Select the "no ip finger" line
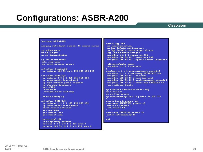 [x=49, y=53]
